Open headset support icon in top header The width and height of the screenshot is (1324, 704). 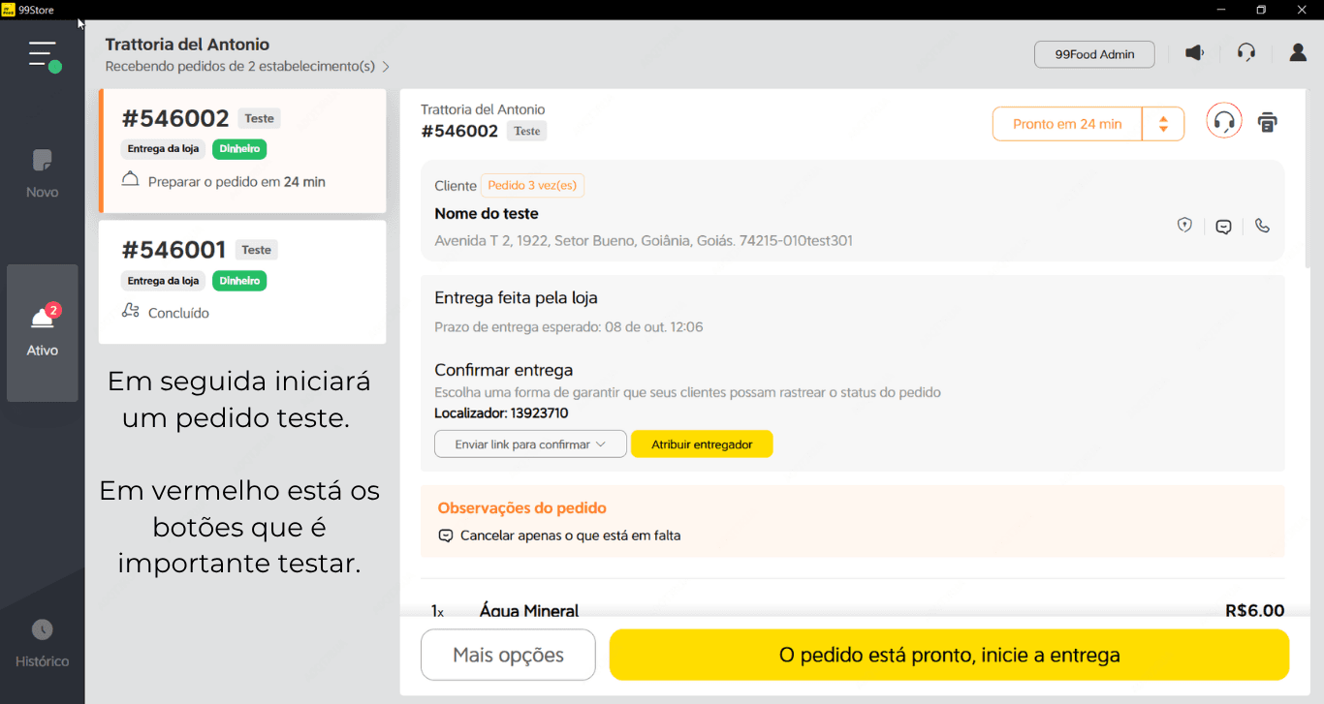click(1246, 53)
